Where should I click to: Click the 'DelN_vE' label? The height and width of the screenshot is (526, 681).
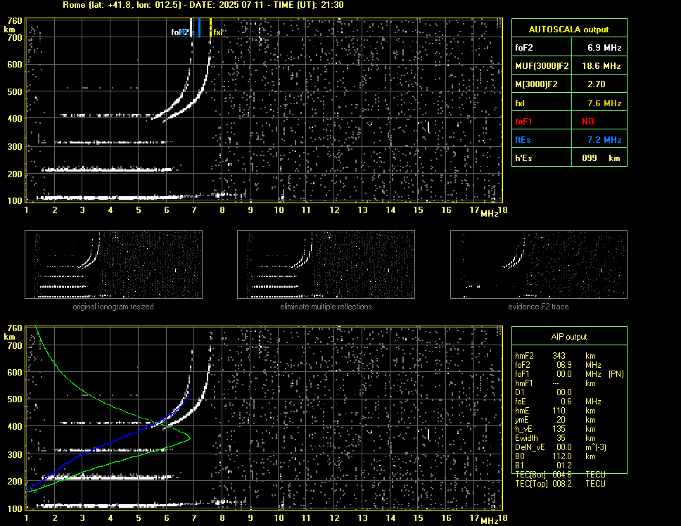pyautogui.click(x=530, y=447)
